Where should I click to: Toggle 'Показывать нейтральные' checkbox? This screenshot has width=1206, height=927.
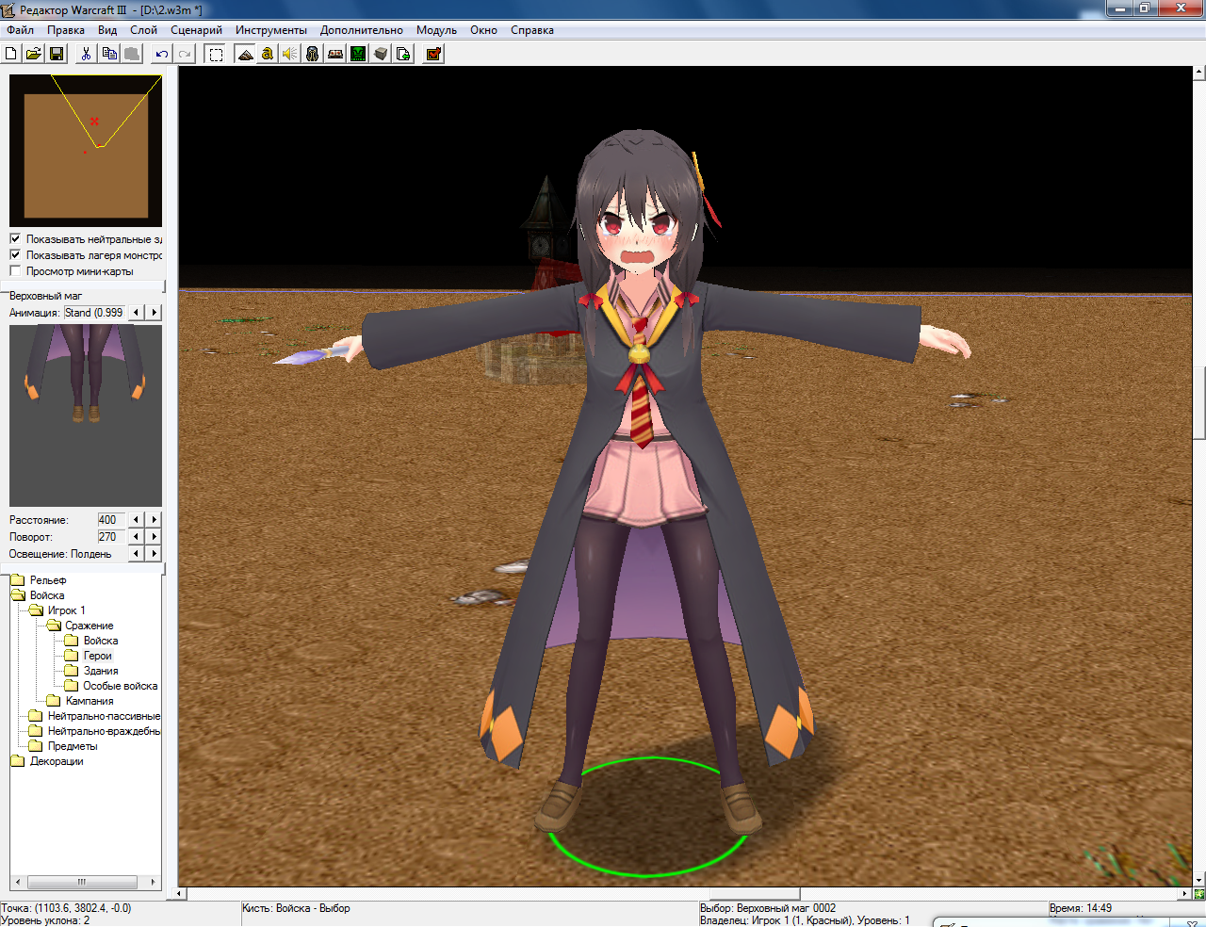pos(15,239)
